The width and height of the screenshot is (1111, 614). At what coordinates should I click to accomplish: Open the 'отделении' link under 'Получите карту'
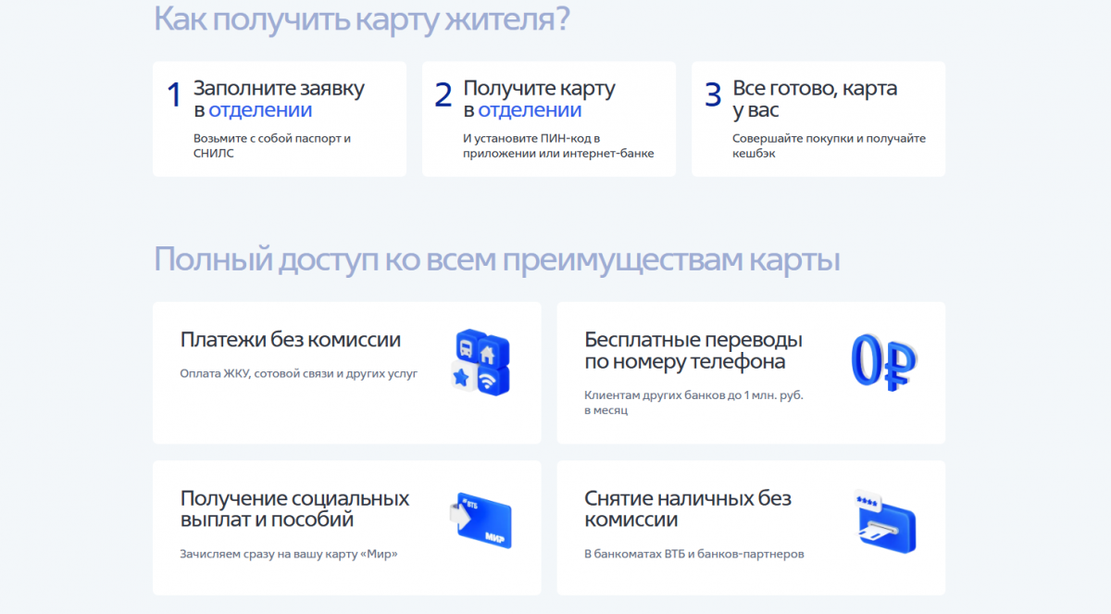[530, 110]
